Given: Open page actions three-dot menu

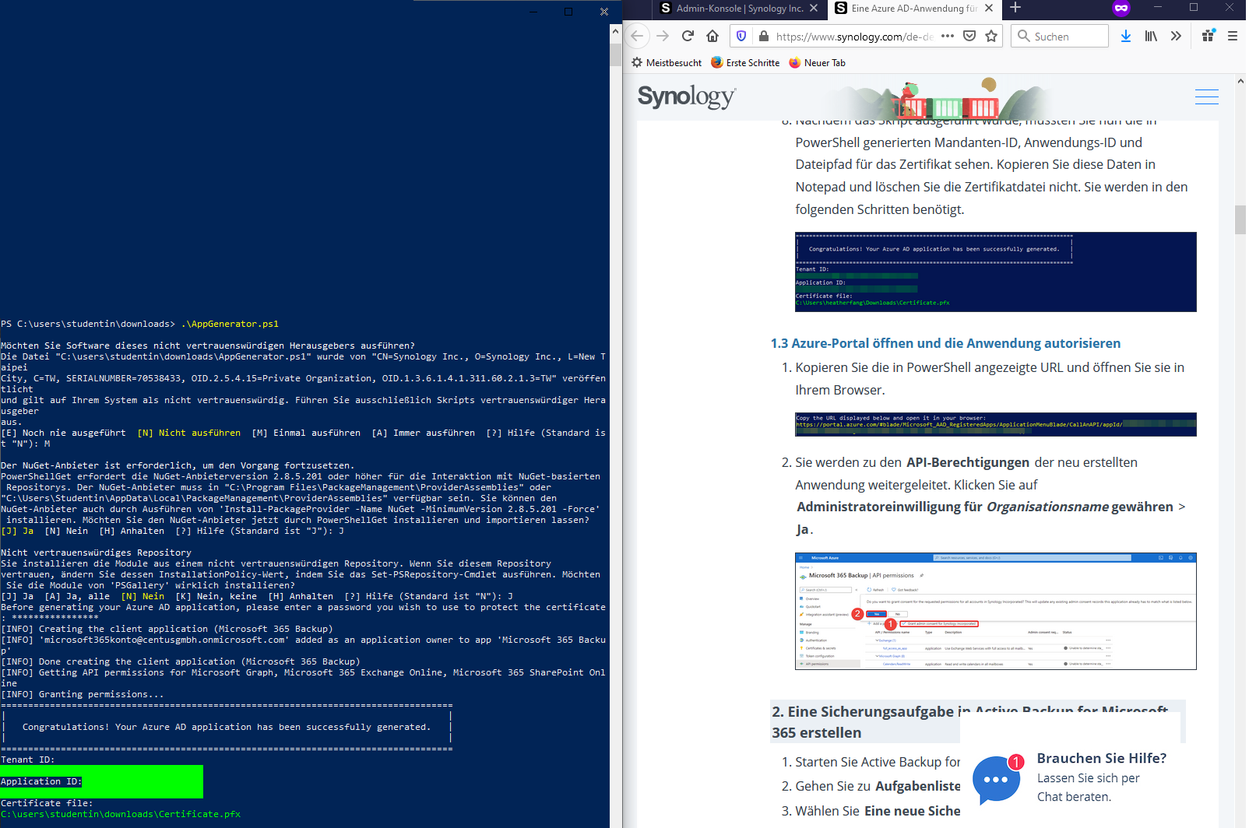Looking at the screenshot, I should point(948,36).
